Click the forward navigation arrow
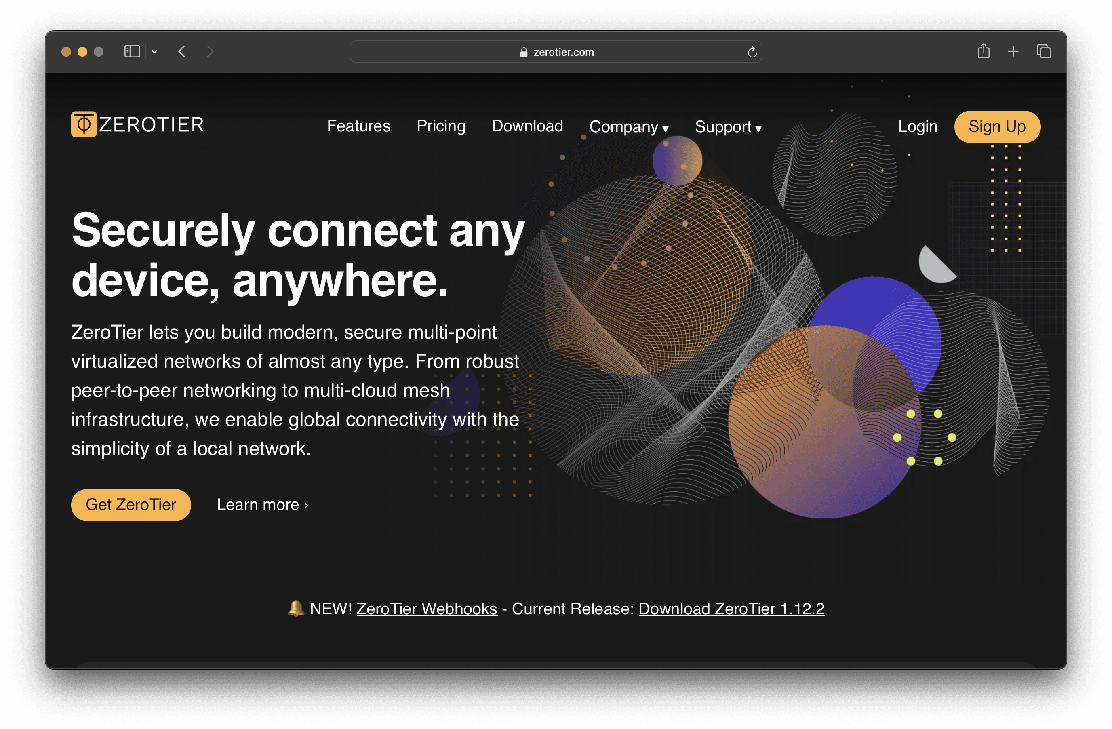The image size is (1112, 729). 210,51
